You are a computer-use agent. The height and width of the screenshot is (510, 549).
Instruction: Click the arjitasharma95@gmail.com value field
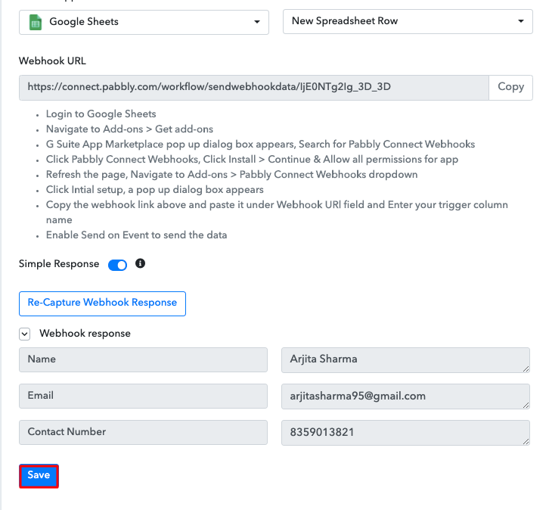(405, 396)
